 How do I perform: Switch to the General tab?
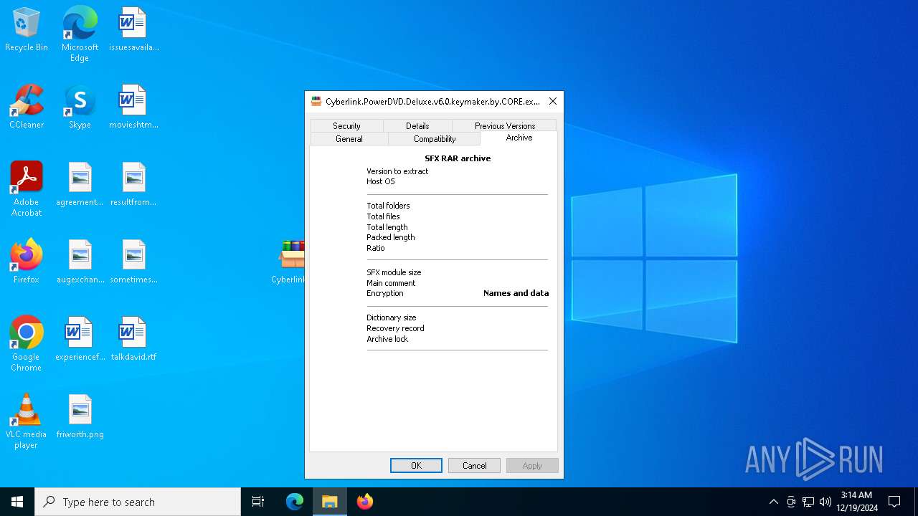point(349,139)
